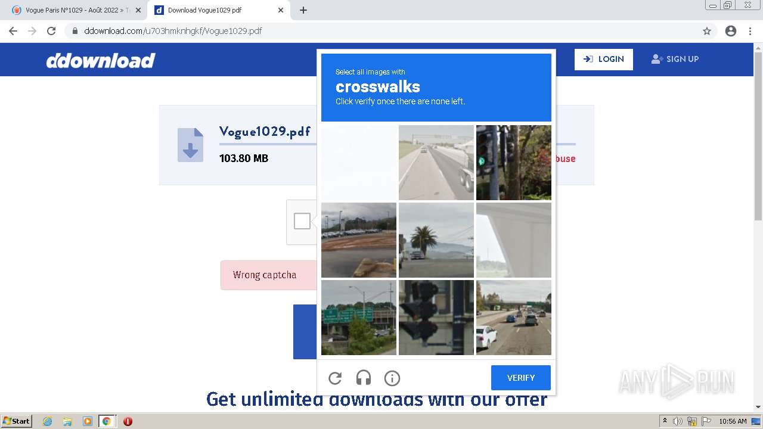Launch Internet Explorer from the taskbar
The width and height of the screenshot is (763, 429).
48,421
